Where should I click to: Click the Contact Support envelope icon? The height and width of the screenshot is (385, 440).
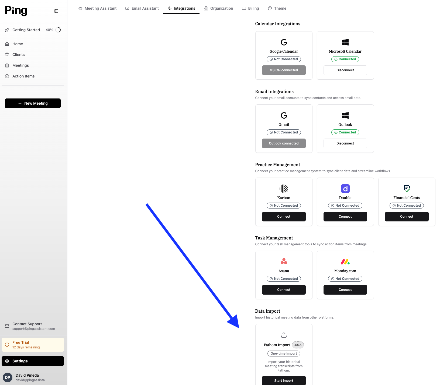tap(7, 326)
